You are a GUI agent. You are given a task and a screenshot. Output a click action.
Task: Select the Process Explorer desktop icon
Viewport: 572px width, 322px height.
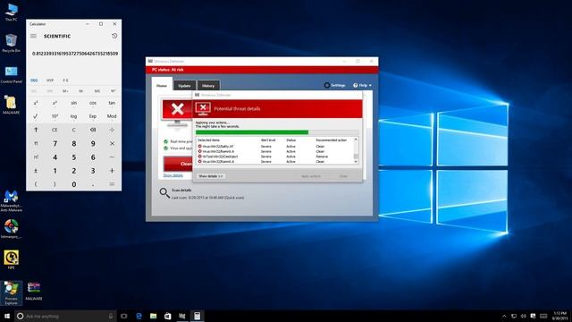(11, 293)
